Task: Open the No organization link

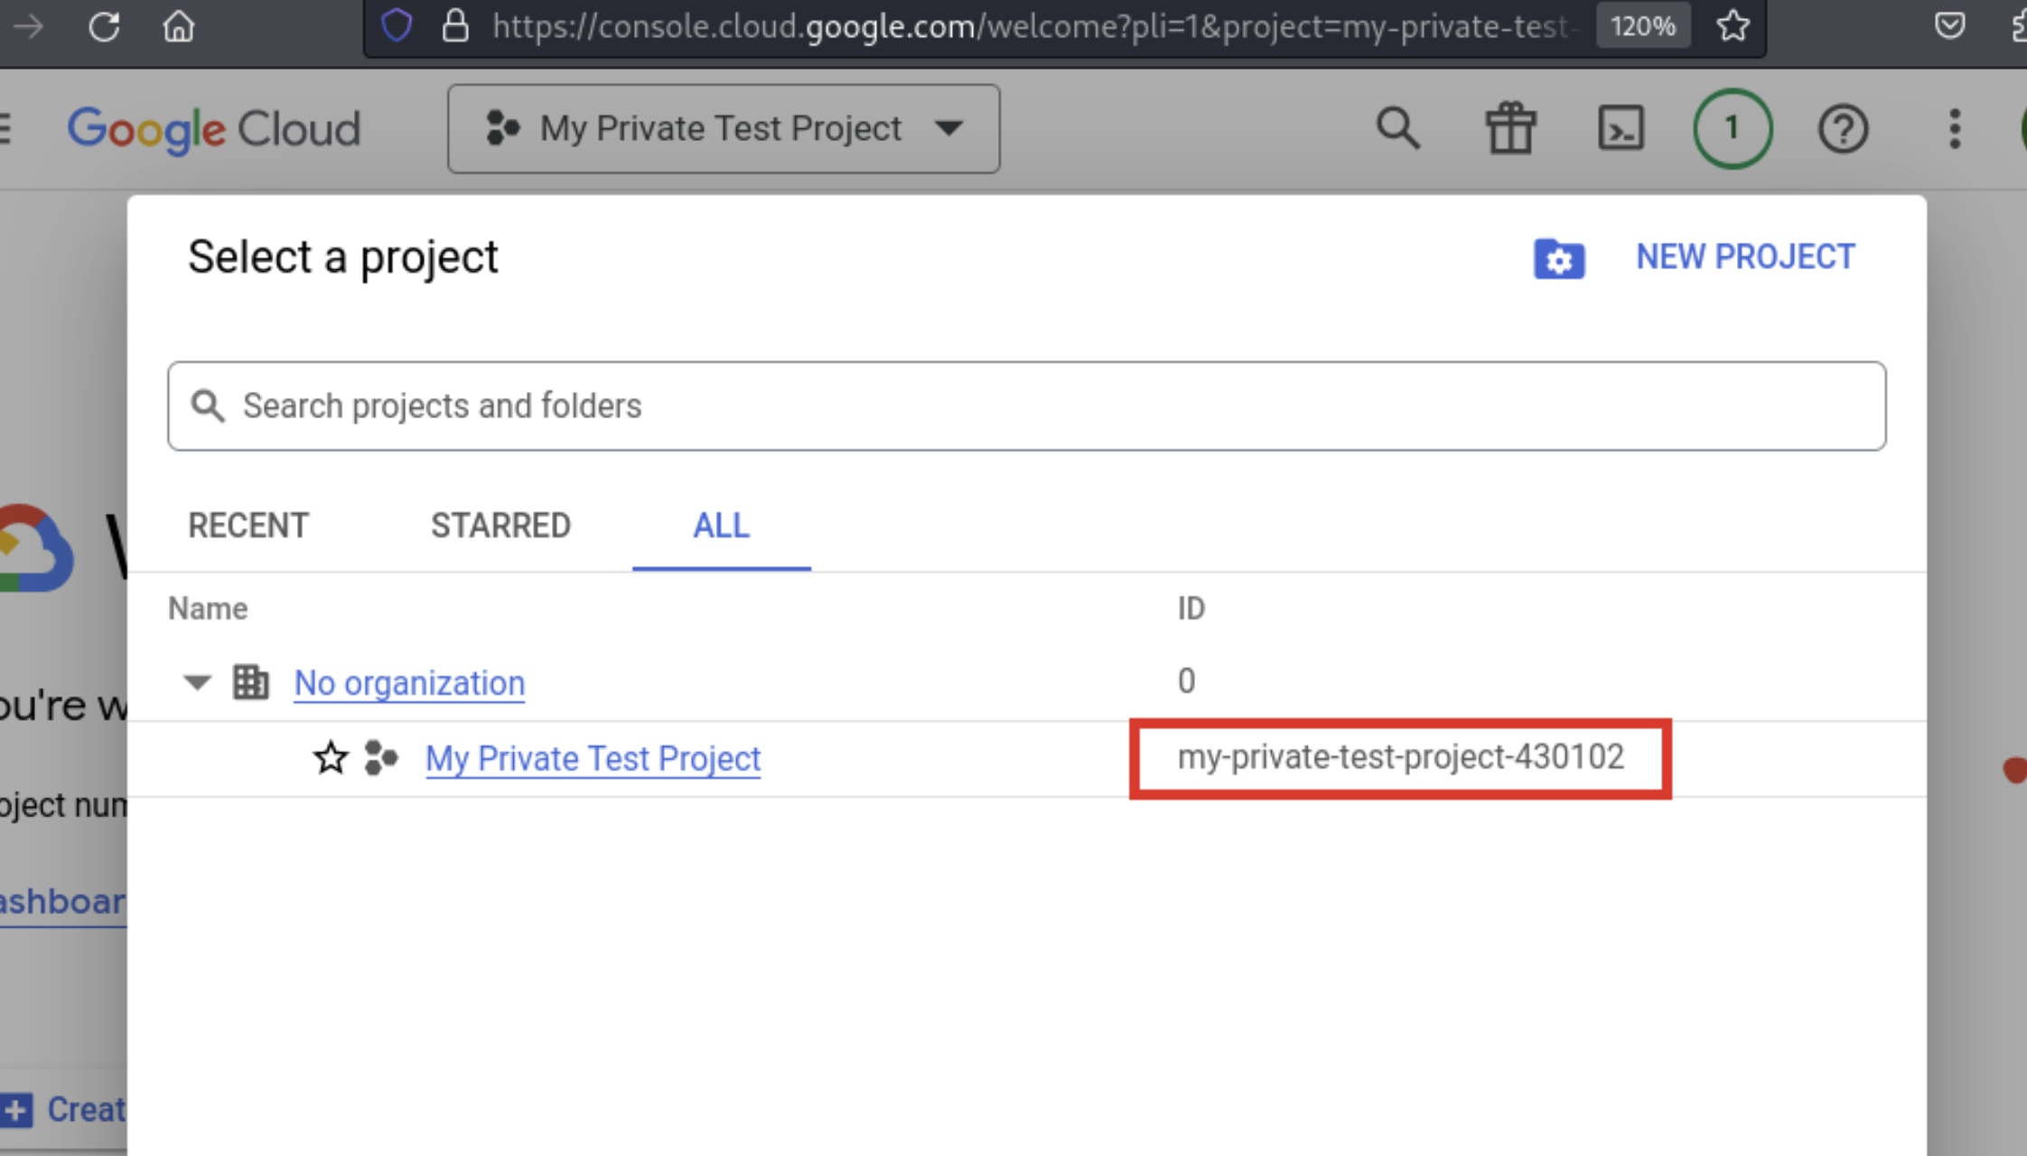Action: (x=409, y=683)
